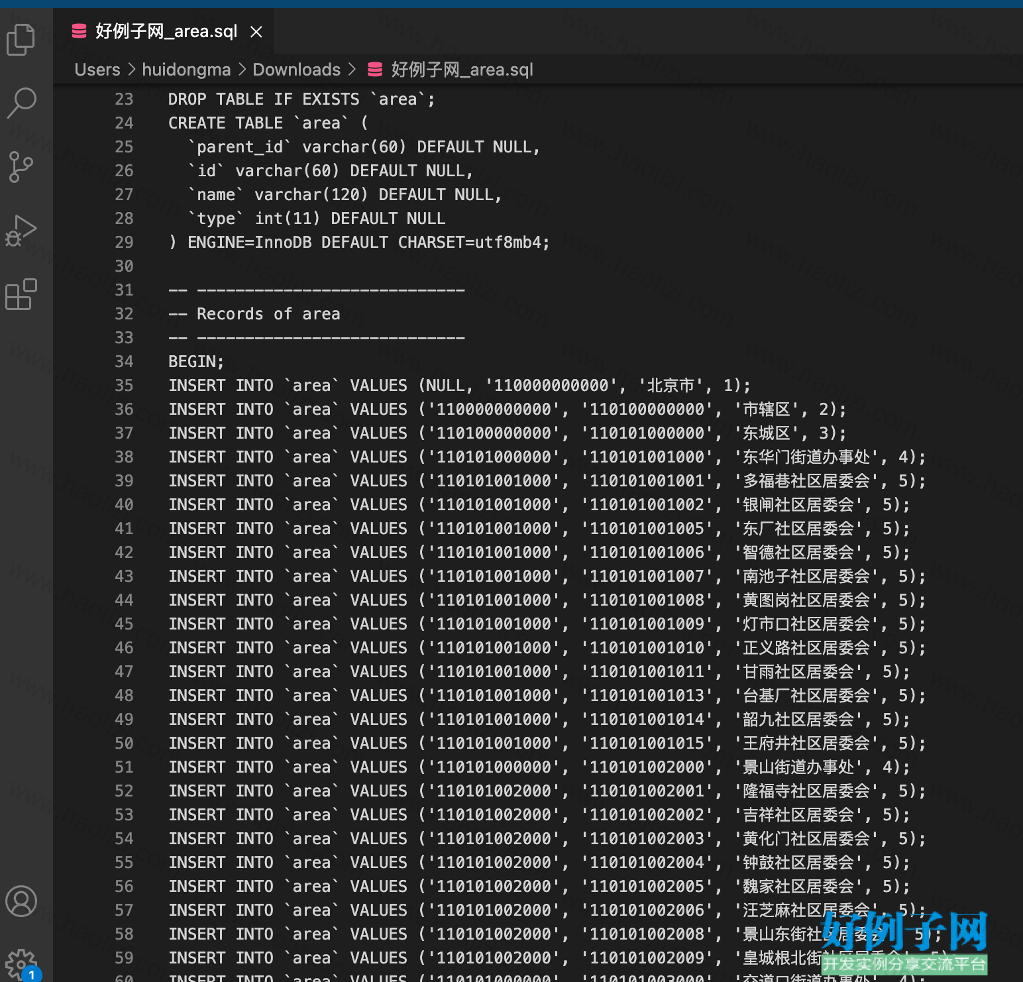Viewport: 1023px width, 982px height.
Task: Click '甘雨社区居委会' value
Action: click(x=798, y=672)
